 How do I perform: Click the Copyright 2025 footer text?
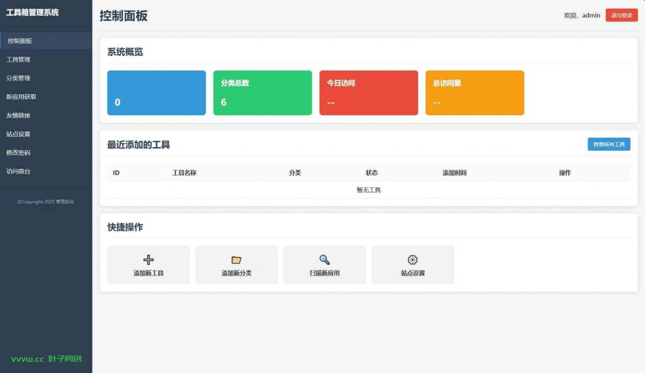pyautogui.click(x=45, y=202)
